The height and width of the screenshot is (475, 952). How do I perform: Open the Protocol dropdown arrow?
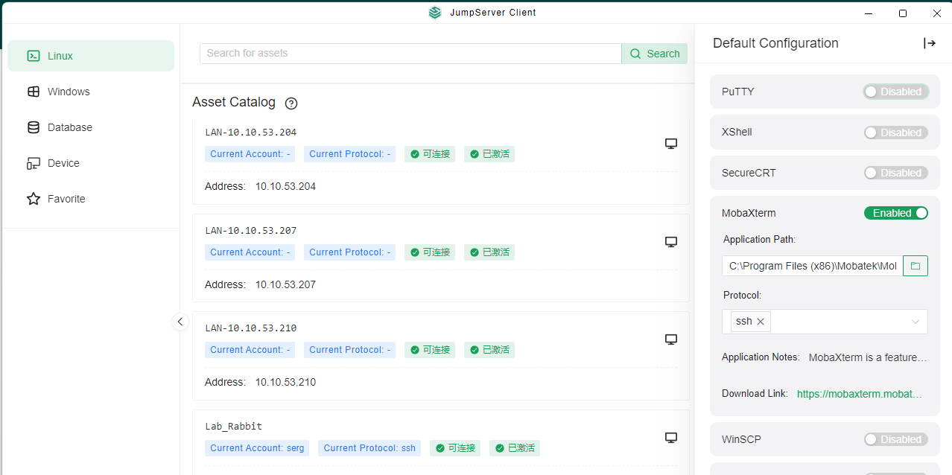(915, 322)
